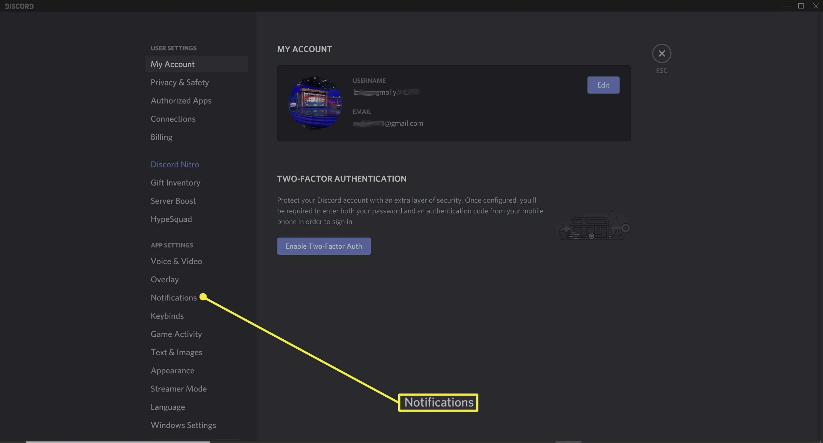Expand Language settings section

click(168, 407)
